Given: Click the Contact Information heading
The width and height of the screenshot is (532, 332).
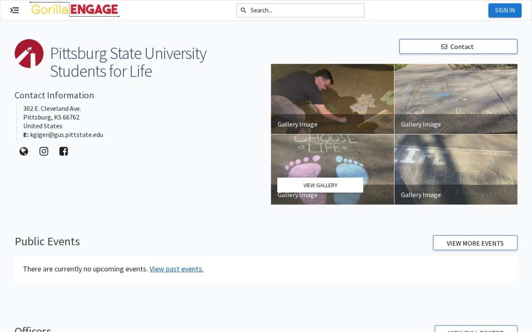Looking at the screenshot, I should click(54, 95).
